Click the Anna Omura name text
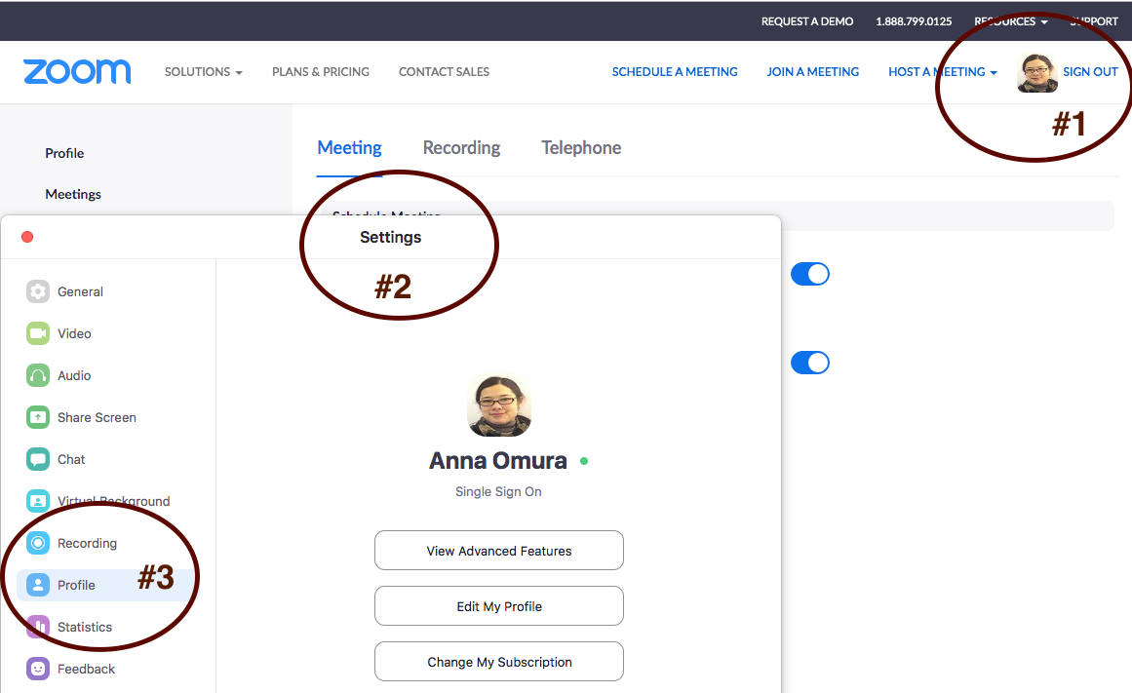Image resolution: width=1132 pixels, height=693 pixels. [498, 461]
